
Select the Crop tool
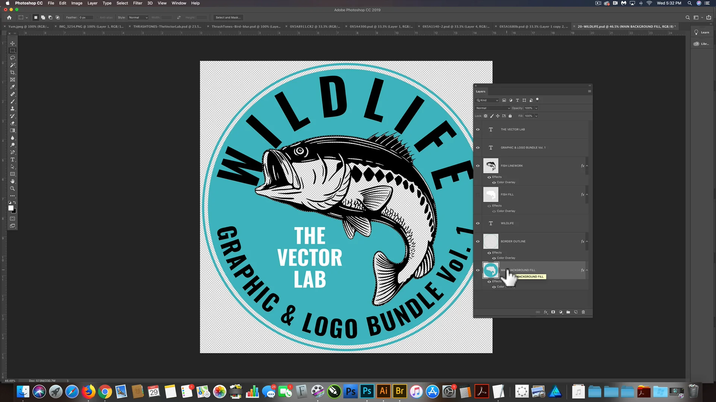(x=13, y=72)
